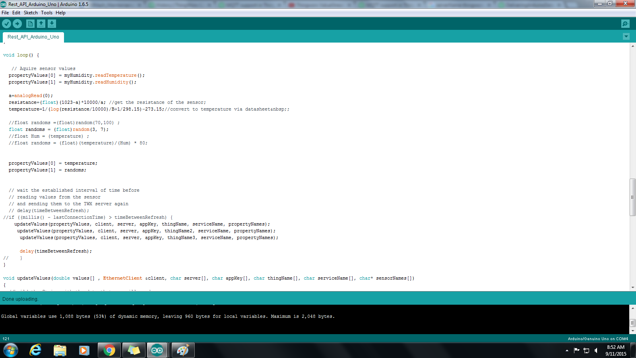Click the network tray icon
Viewport: 636px width, 358px height.
(x=586, y=350)
